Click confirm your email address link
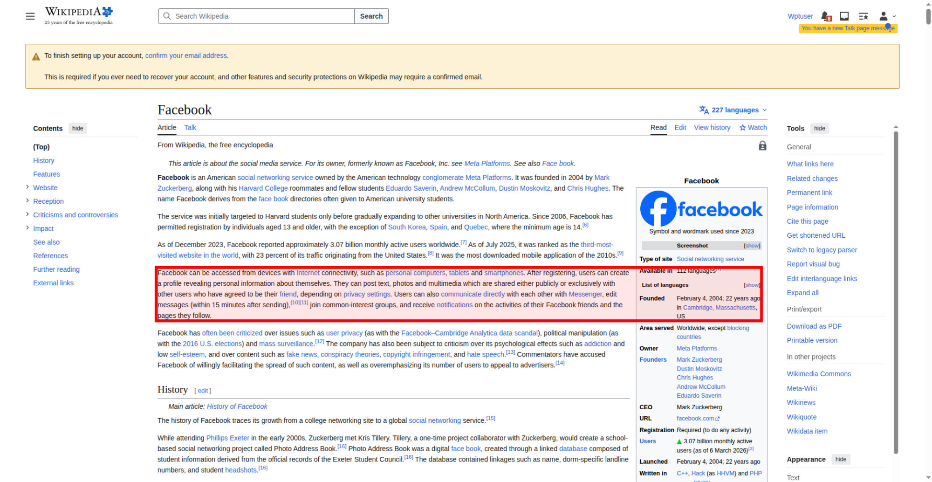This screenshot has width=932, height=482. tap(186, 55)
